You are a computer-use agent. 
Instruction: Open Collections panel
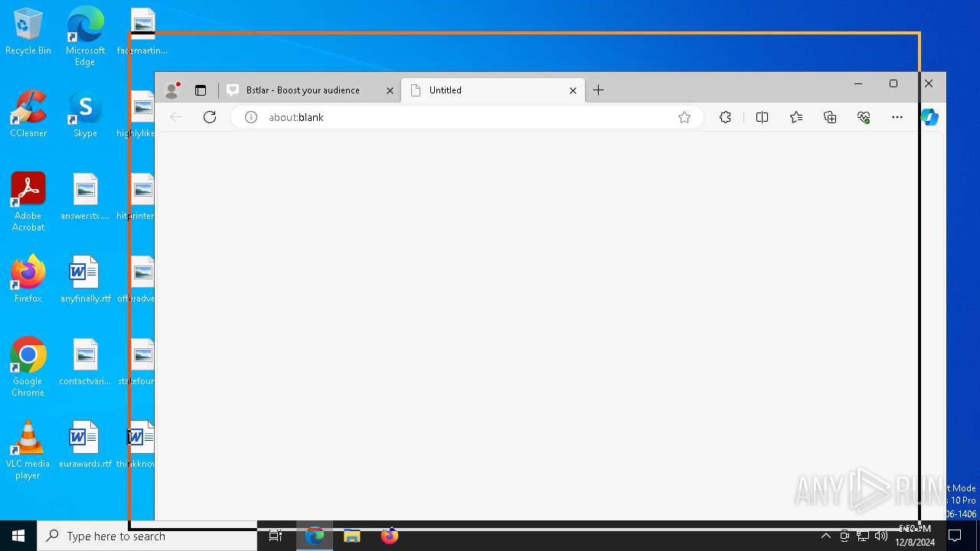[x=830, y=117]
